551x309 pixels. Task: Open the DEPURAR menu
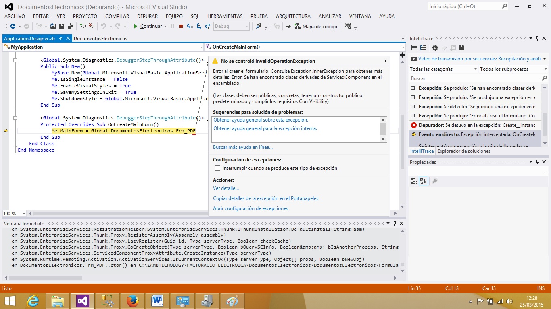pos(147,16)
